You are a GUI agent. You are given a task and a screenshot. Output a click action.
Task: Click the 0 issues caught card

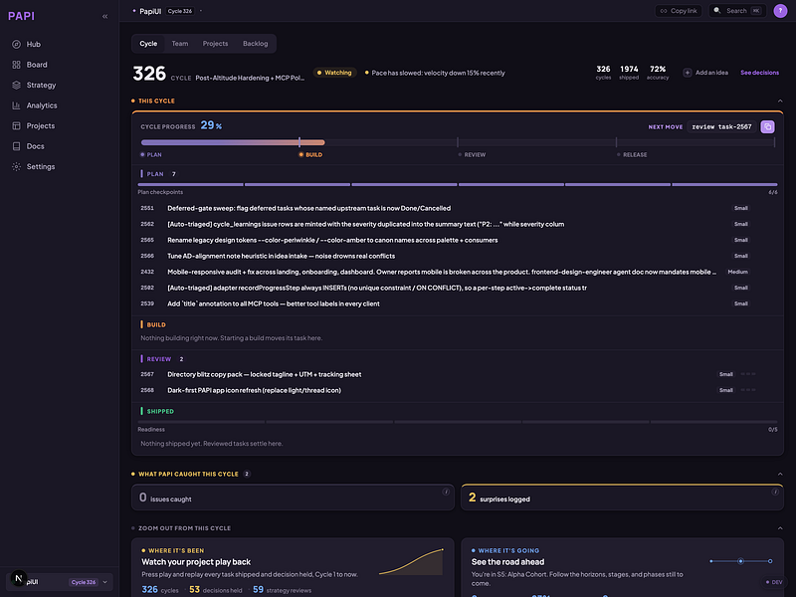[293, 497]
